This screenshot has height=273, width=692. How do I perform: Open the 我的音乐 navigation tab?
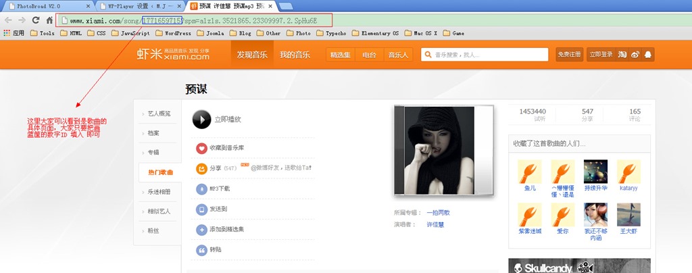(x=295, y=55)
